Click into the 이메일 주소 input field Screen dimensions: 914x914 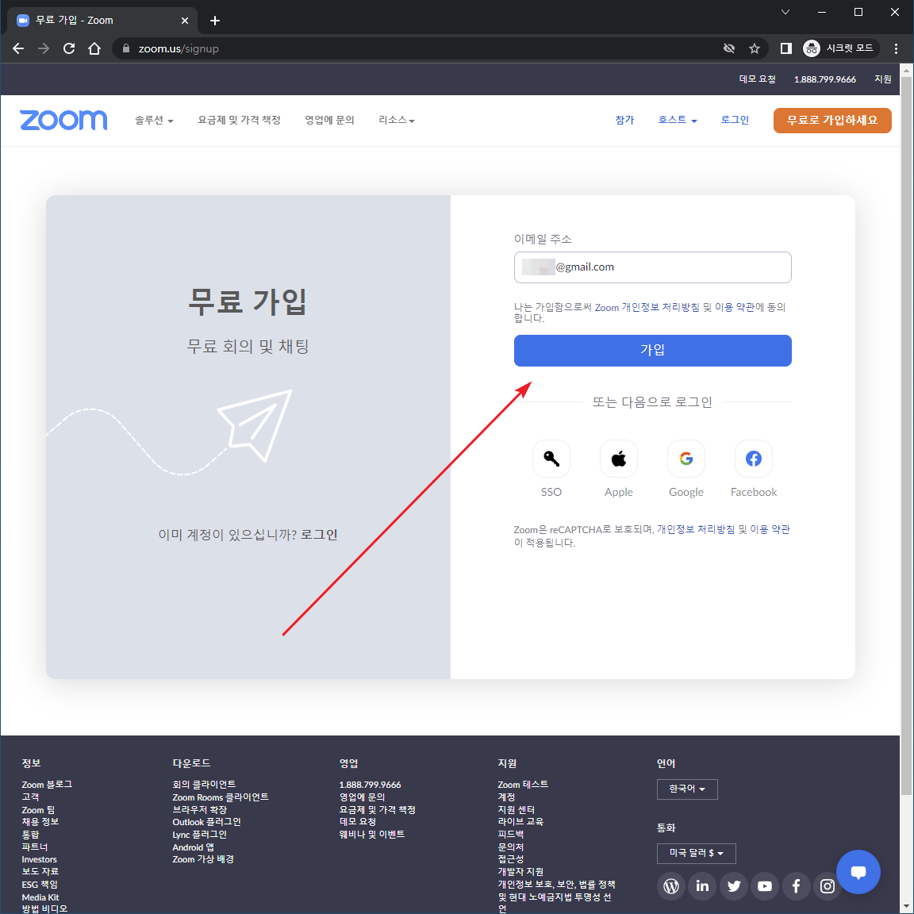(652, 267)
